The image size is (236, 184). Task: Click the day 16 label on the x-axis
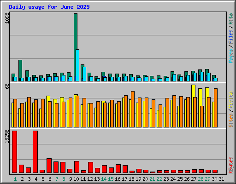[x=118, y=179]
